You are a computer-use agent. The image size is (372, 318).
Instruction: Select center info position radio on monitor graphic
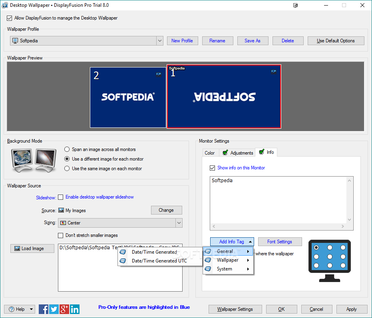tap(330, 256)
